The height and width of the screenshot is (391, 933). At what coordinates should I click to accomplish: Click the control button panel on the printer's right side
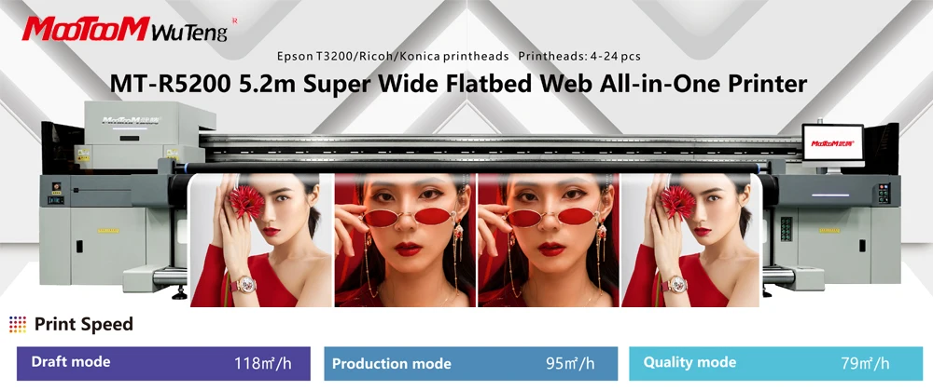pos(884,194)
